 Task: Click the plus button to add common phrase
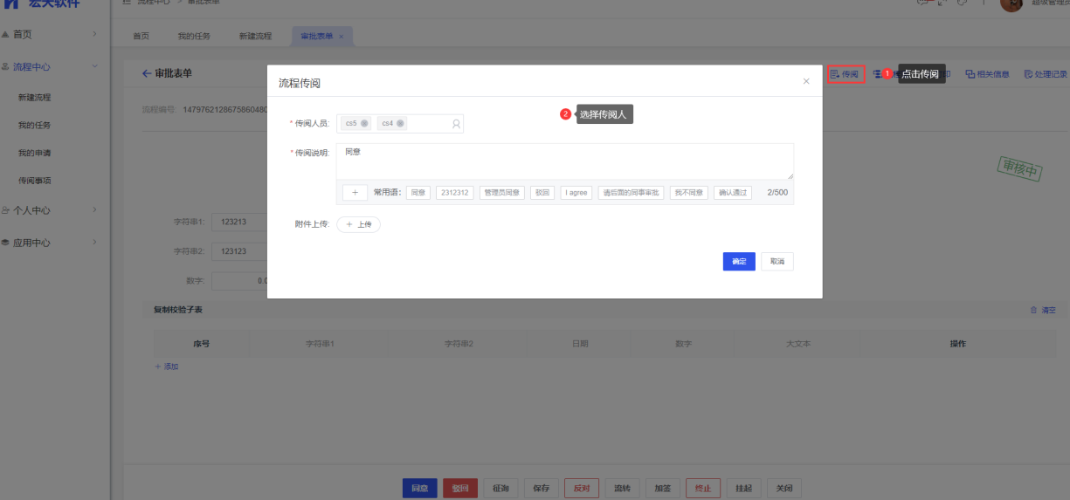pyautogui.click(x=355, y=193)
